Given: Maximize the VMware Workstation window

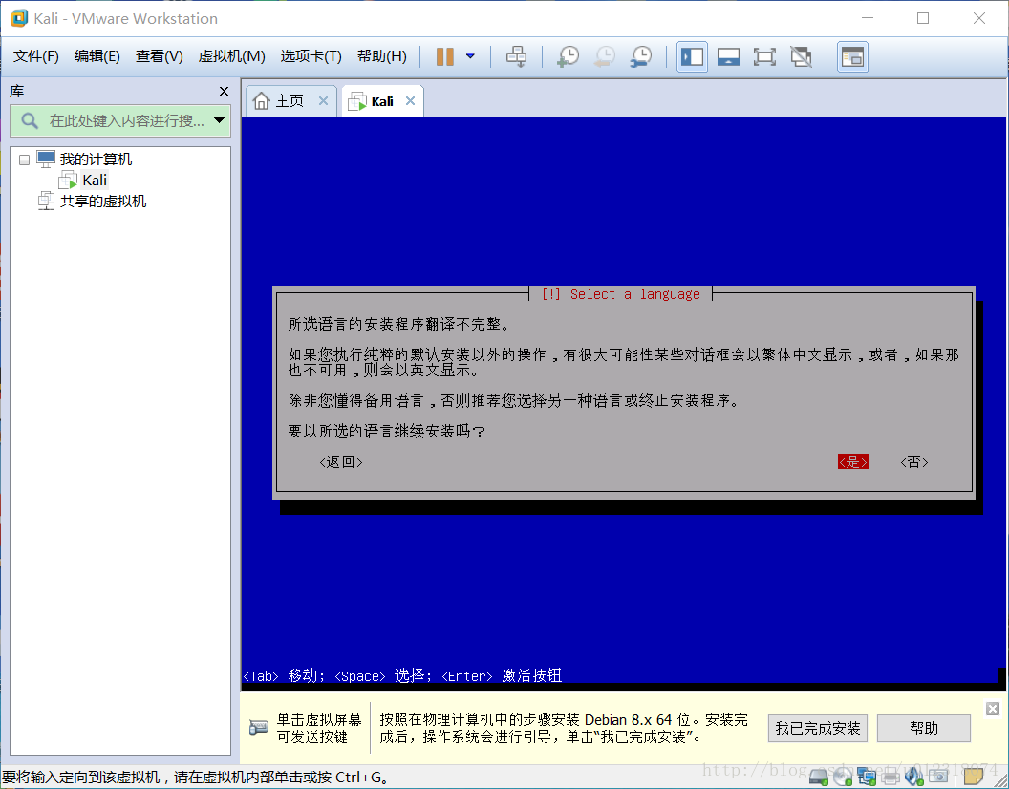Looking at the screenshot, I should [x=923, y=18].
